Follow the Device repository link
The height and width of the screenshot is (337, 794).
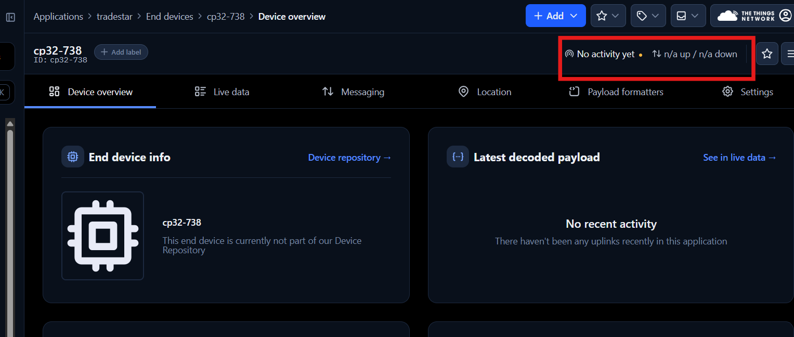[x=349, y=158]
